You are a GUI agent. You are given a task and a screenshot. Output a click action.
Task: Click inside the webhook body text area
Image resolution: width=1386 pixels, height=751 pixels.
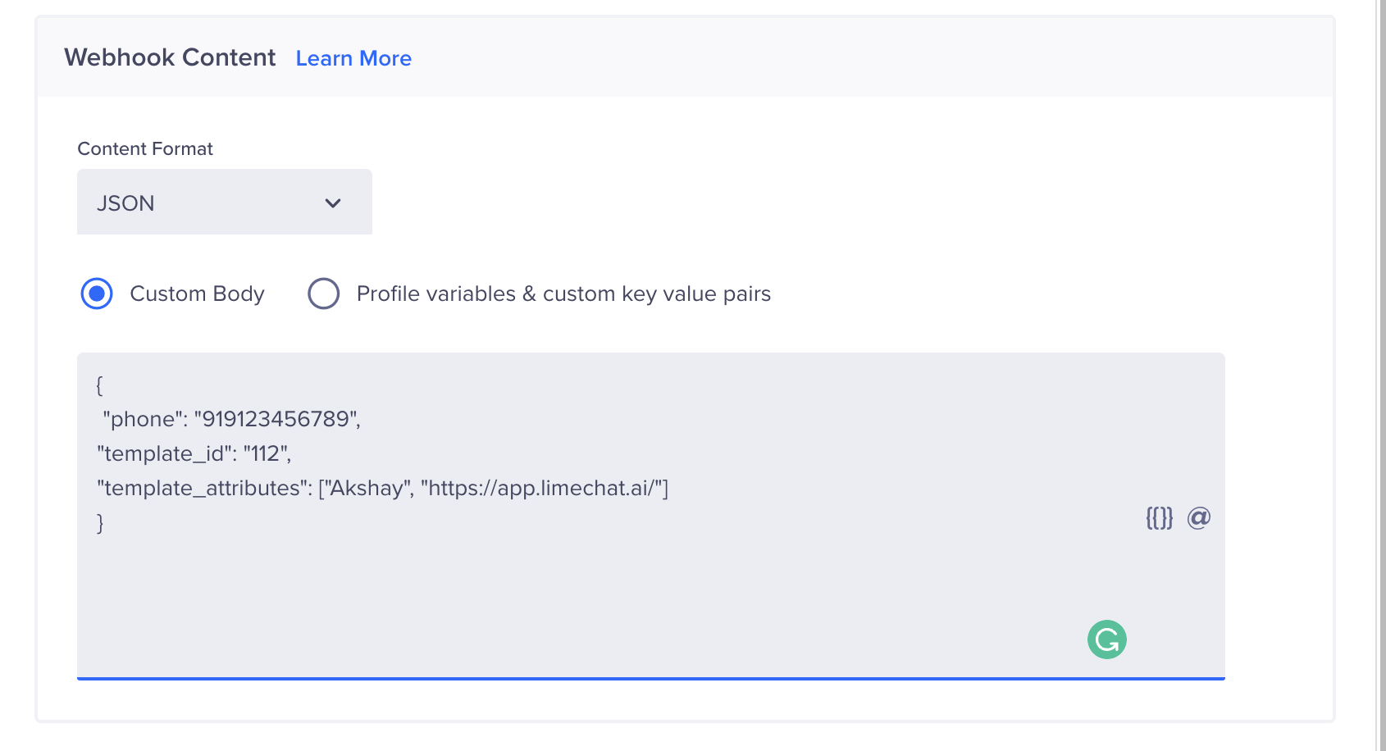pyautogui.click(x=651, y=516)
